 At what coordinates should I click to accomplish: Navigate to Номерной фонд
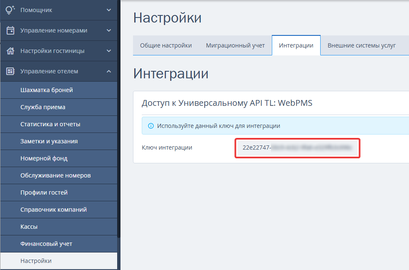(x=59, y=158)
